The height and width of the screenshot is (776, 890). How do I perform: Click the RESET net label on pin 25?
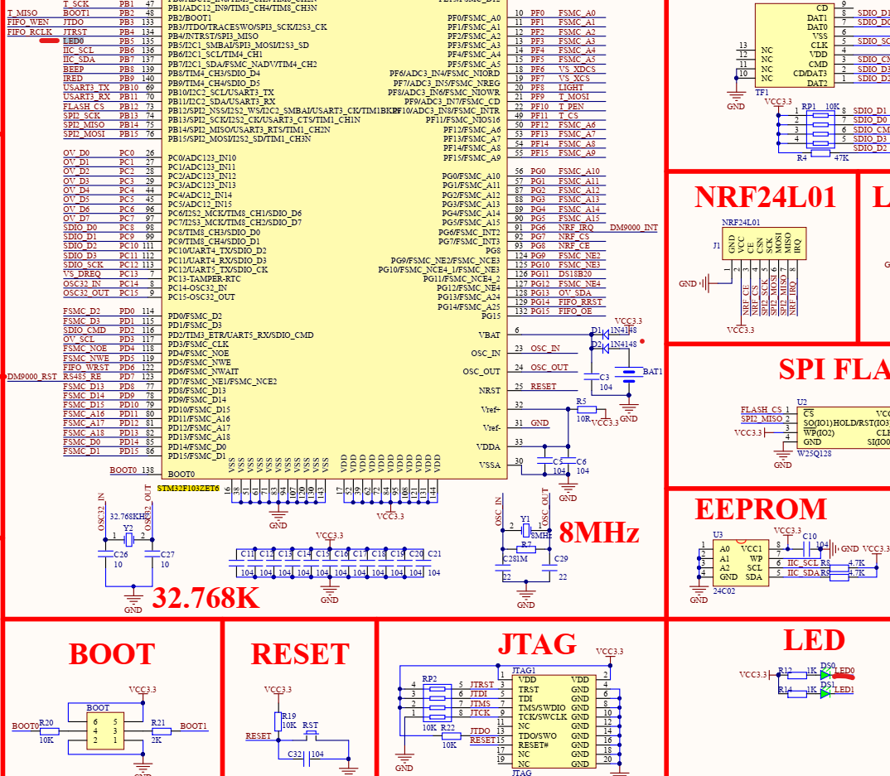click(x=543, y=386)
